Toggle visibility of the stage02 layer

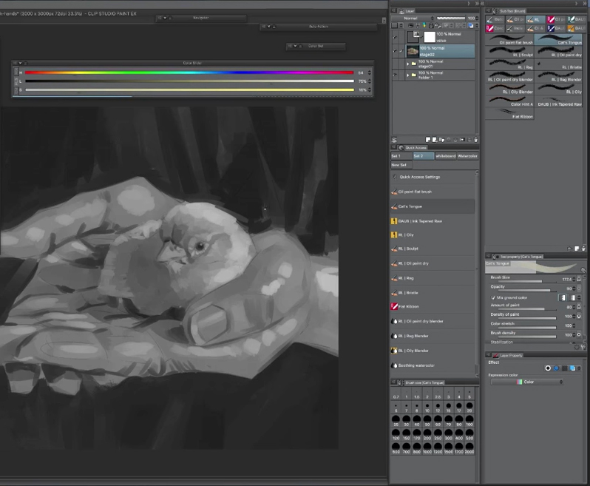(395, 51)
